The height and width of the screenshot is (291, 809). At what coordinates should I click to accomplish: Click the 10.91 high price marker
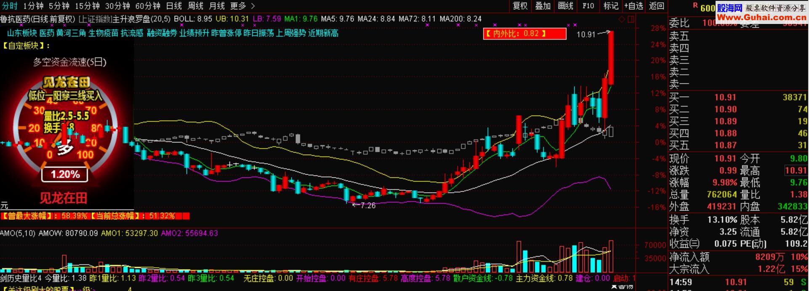586,34
